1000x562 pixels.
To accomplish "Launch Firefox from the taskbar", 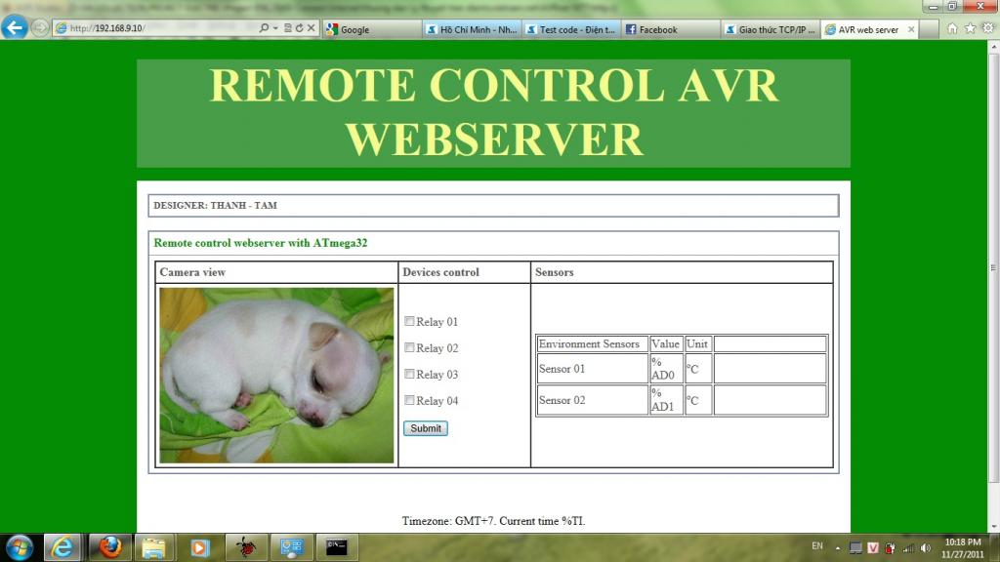I will [109, 547].
